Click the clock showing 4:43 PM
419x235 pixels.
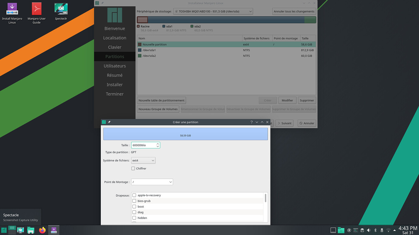point(408,230)
